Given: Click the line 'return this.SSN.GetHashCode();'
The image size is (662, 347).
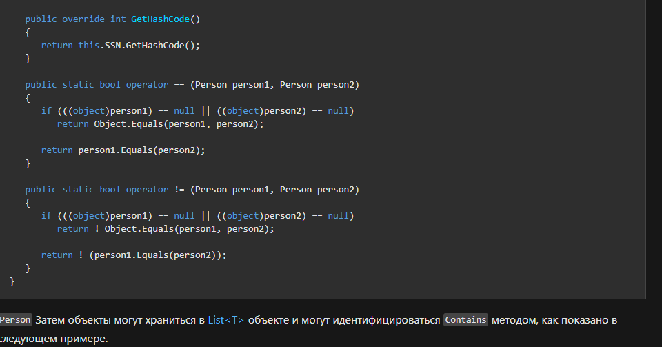Looking at the screenshot, I should (120, 45).
